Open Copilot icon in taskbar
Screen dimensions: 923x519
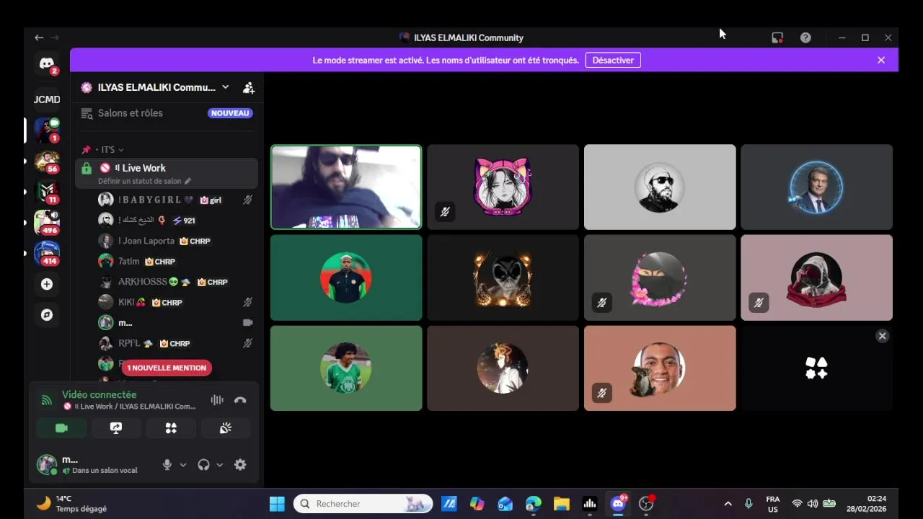(x=477, y=504)
